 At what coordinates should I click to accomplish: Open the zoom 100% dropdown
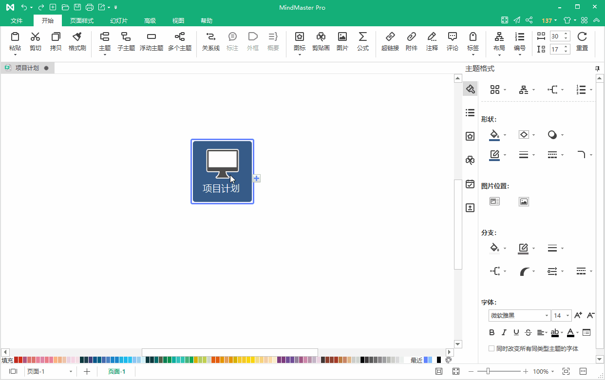click(552, 372)
